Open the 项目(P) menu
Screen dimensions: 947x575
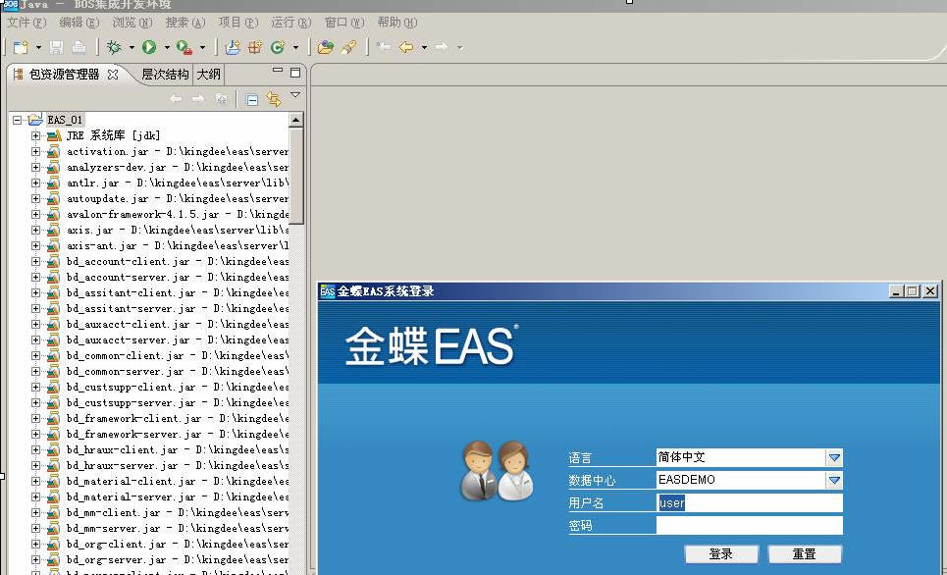[x=237, y=22]
